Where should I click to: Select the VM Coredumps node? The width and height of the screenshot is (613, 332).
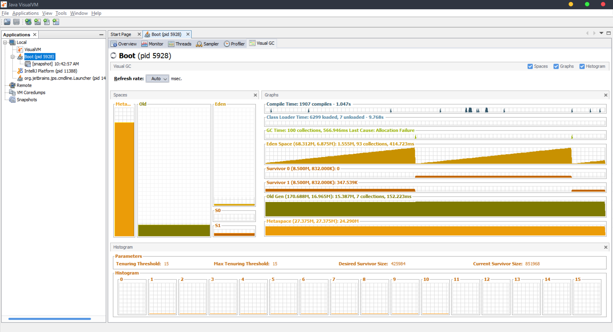tap(31, 92)
